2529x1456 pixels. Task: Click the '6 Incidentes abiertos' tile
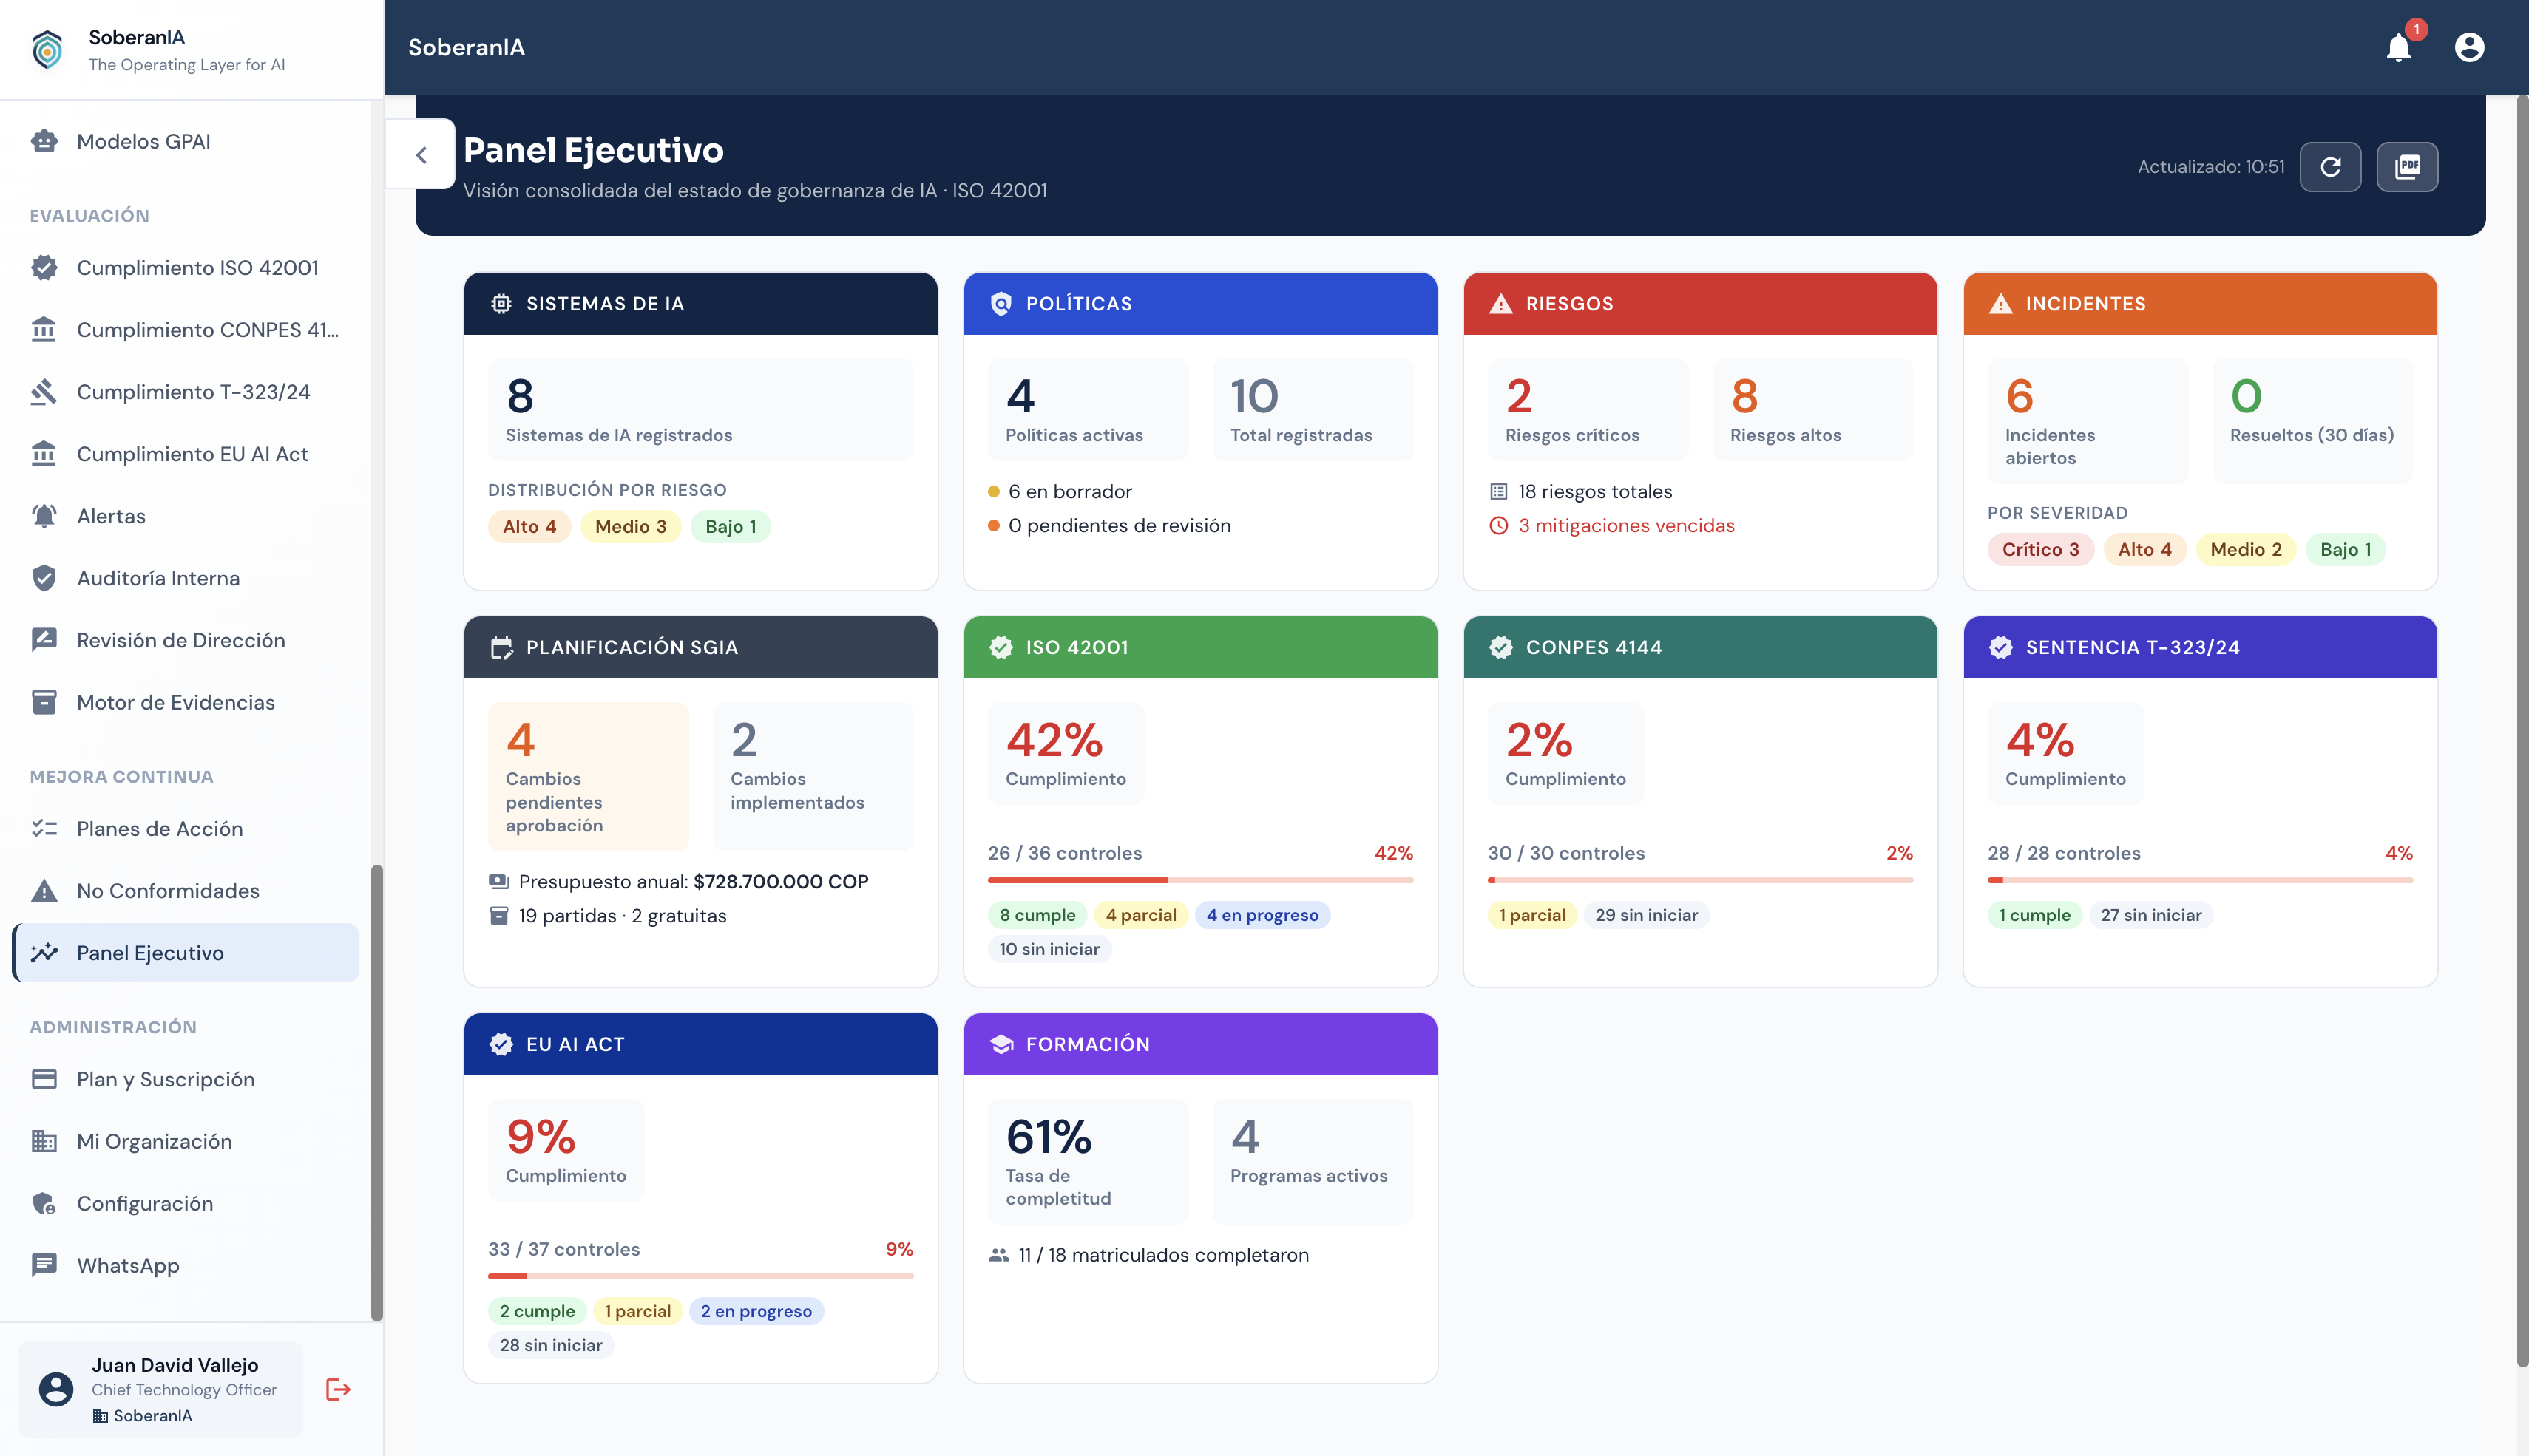pos(2087,421)
